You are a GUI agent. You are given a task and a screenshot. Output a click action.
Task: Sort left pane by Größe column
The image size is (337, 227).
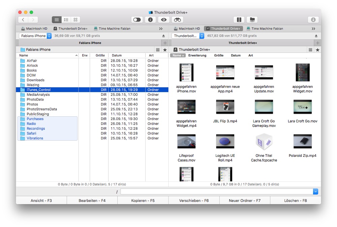[99, 55]
